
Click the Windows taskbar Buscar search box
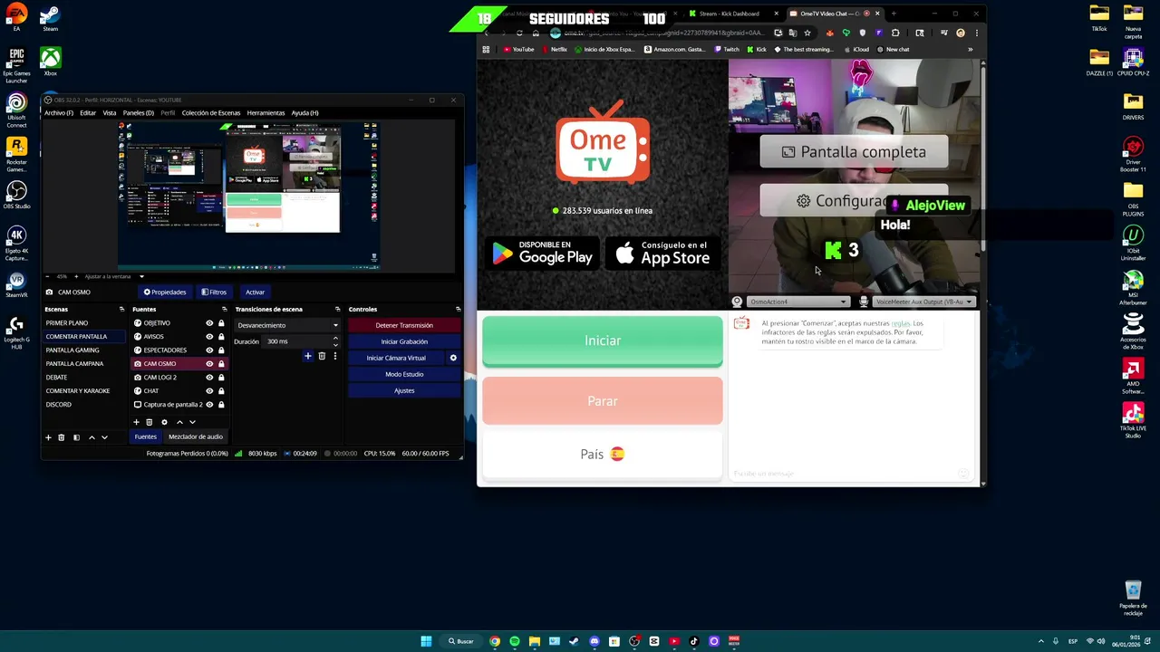pos(460,641)
